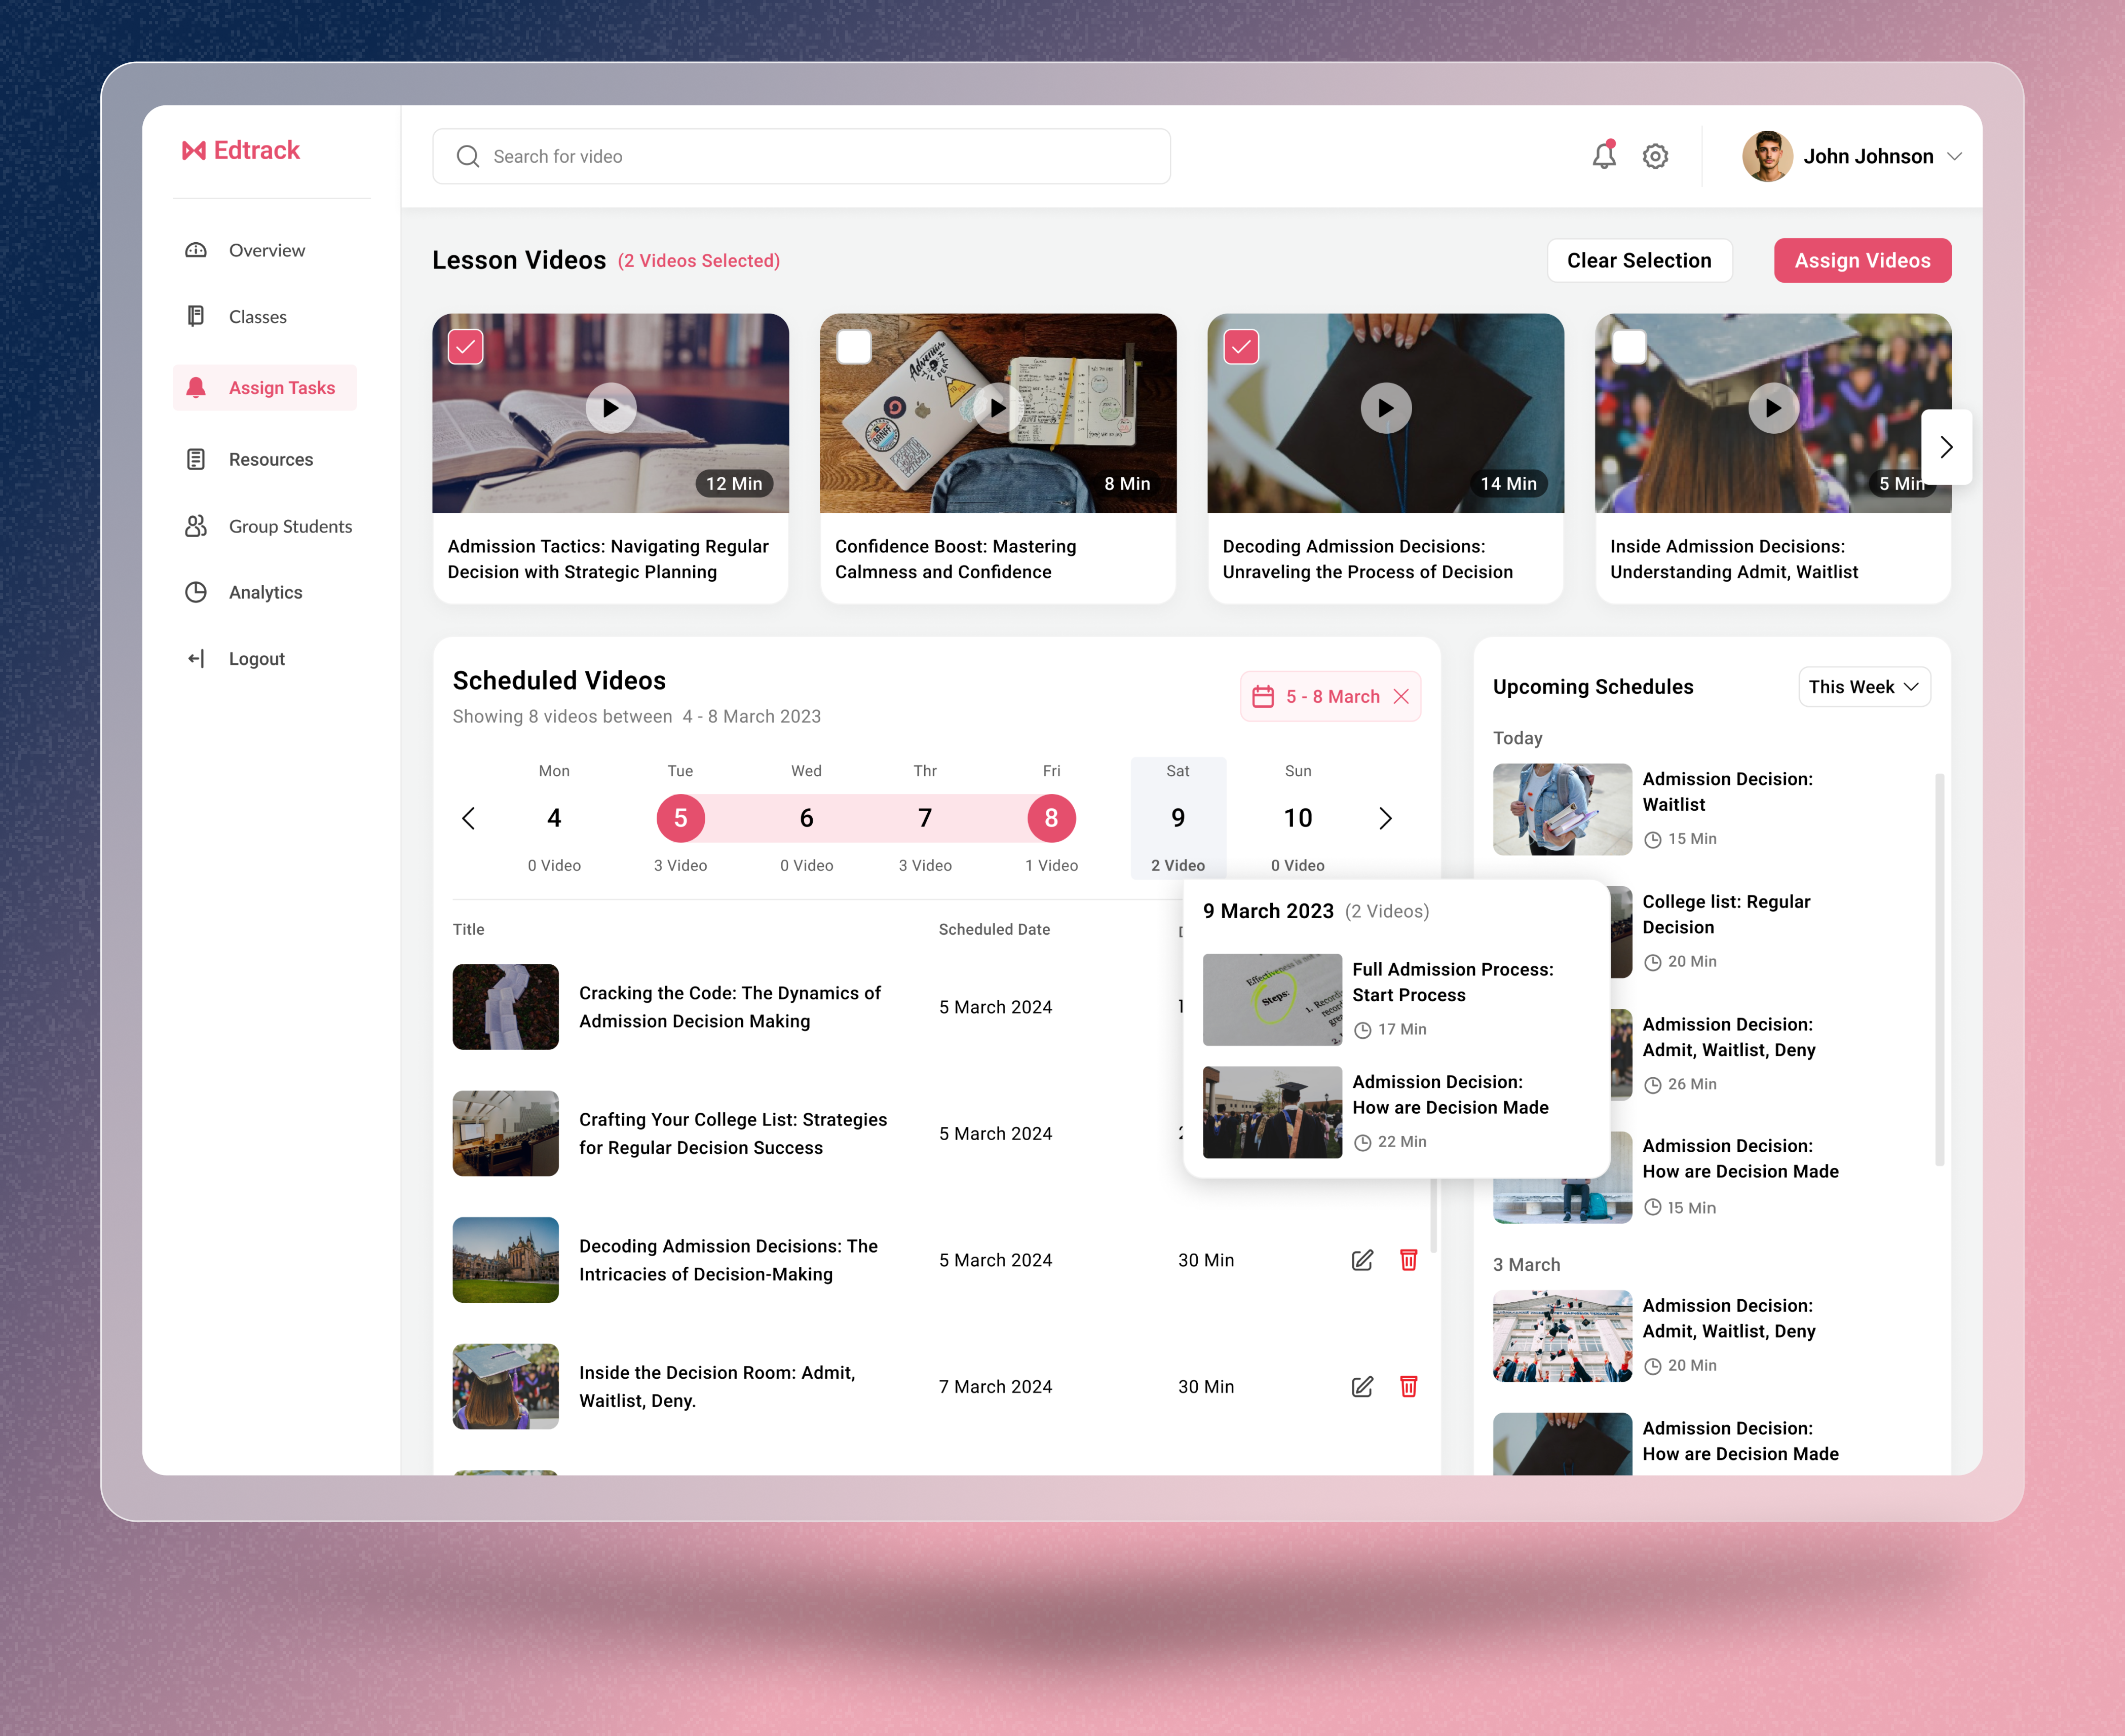This screenshot has width=2125, height=1736.
Task: Click the search for video input field
Action: [x=800, y=156]
